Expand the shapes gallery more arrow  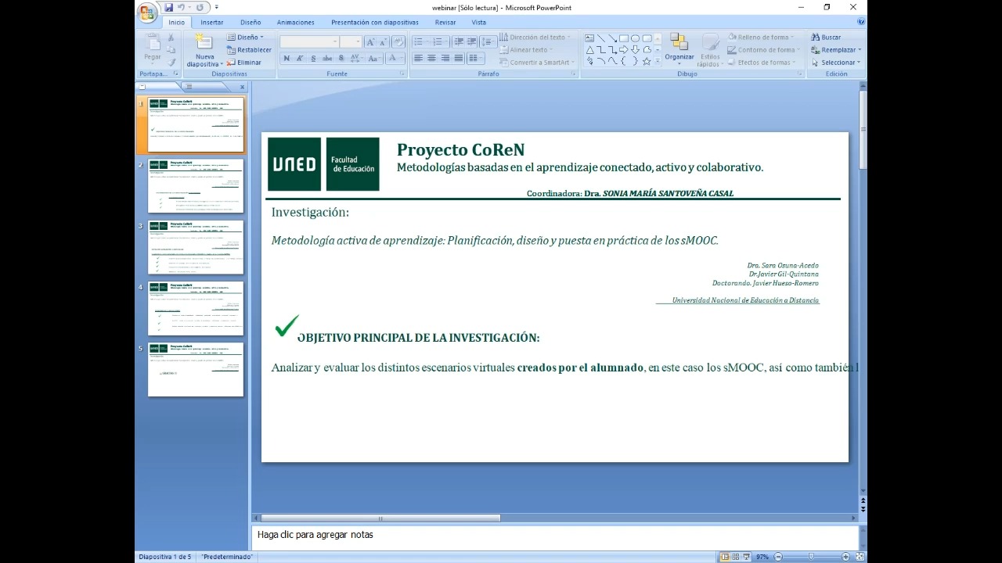click(658, 61)
